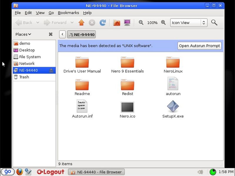Viewport: 235px width, 176px height.
Task: Select the SetupX.exe file
Action: pos(173,109)
